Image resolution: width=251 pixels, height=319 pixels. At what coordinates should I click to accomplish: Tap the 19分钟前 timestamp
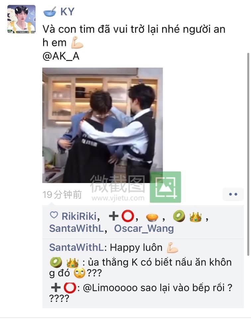pos(62,195)
